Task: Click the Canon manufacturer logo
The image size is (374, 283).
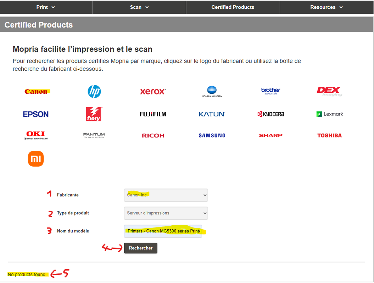Action: (36, 92)
